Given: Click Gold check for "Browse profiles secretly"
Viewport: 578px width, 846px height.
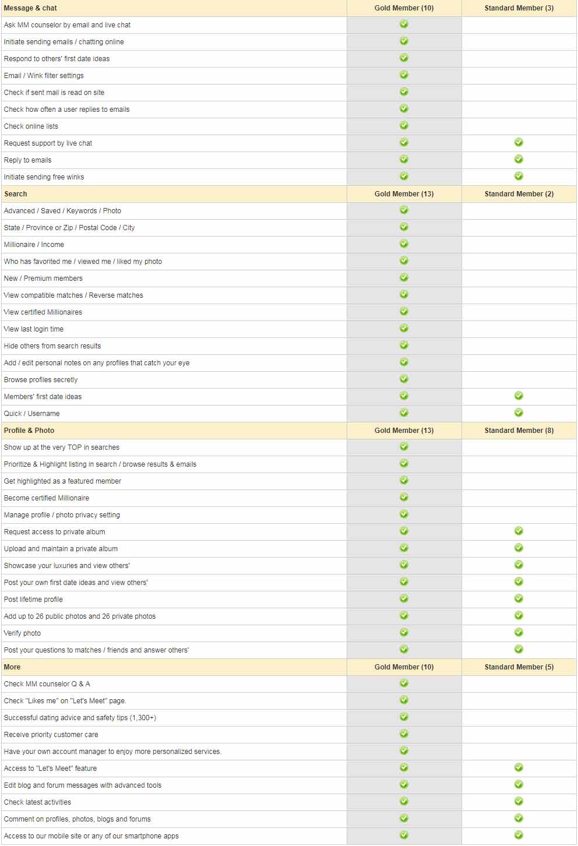Looking at the screenshot, I should pyautogui.click(x=404, y=379).
